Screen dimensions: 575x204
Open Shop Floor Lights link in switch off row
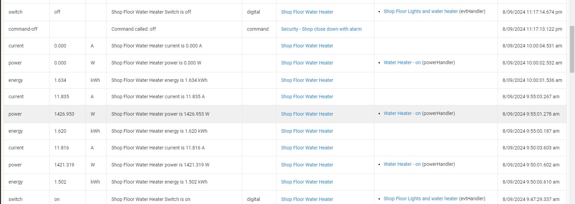coord(420,11)
